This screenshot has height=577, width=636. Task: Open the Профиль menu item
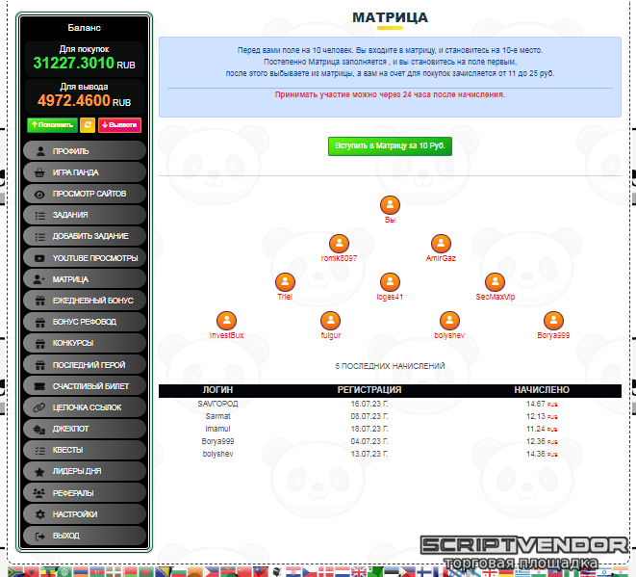84,151
